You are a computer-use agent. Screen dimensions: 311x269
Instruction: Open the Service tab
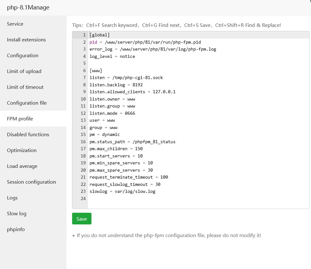tap(15, 24)
